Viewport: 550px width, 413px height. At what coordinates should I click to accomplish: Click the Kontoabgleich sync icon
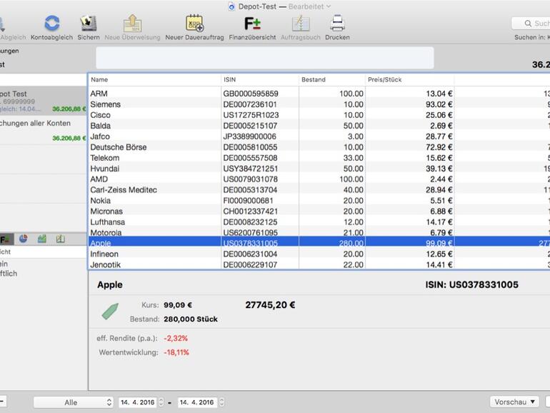pyautogui.click(x=51, y=24)
